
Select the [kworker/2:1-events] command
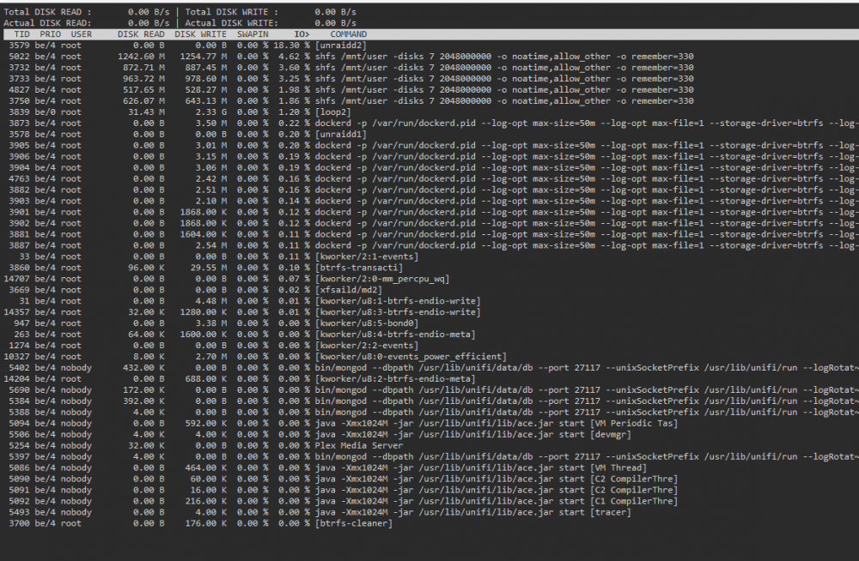point(367,256)
